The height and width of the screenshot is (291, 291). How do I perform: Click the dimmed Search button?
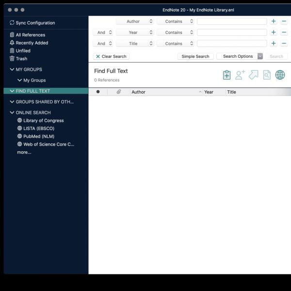pos(276,56)
